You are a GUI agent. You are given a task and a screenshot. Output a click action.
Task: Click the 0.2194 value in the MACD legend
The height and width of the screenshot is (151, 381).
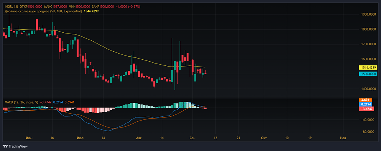58,102
